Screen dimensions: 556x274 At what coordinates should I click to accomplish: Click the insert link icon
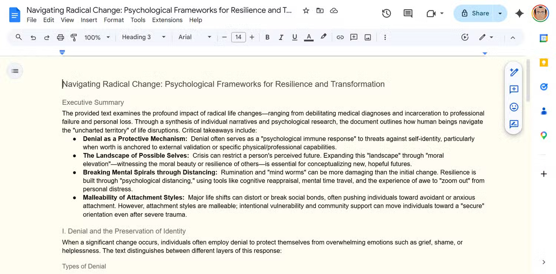click(340, 37)
